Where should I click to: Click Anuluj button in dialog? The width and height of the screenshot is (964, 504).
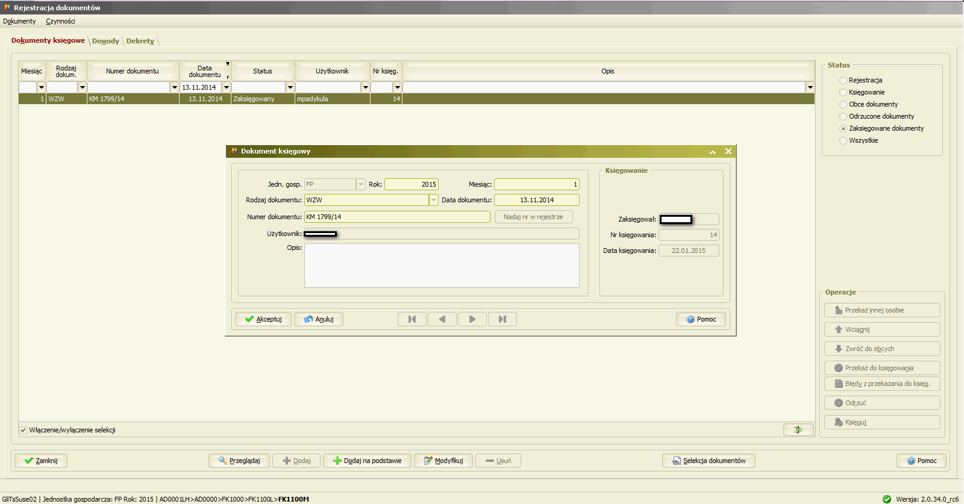pyautogui.click(x=319, y=319)
